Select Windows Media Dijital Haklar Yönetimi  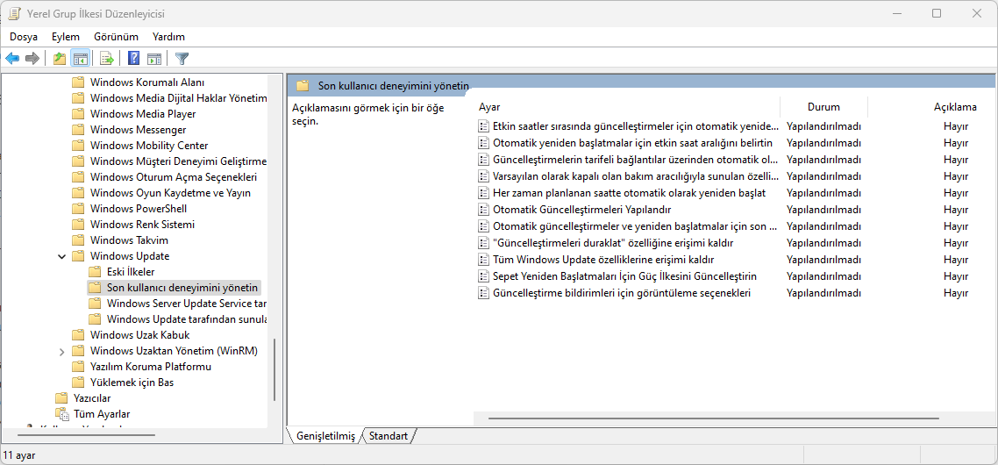(178, 98)
